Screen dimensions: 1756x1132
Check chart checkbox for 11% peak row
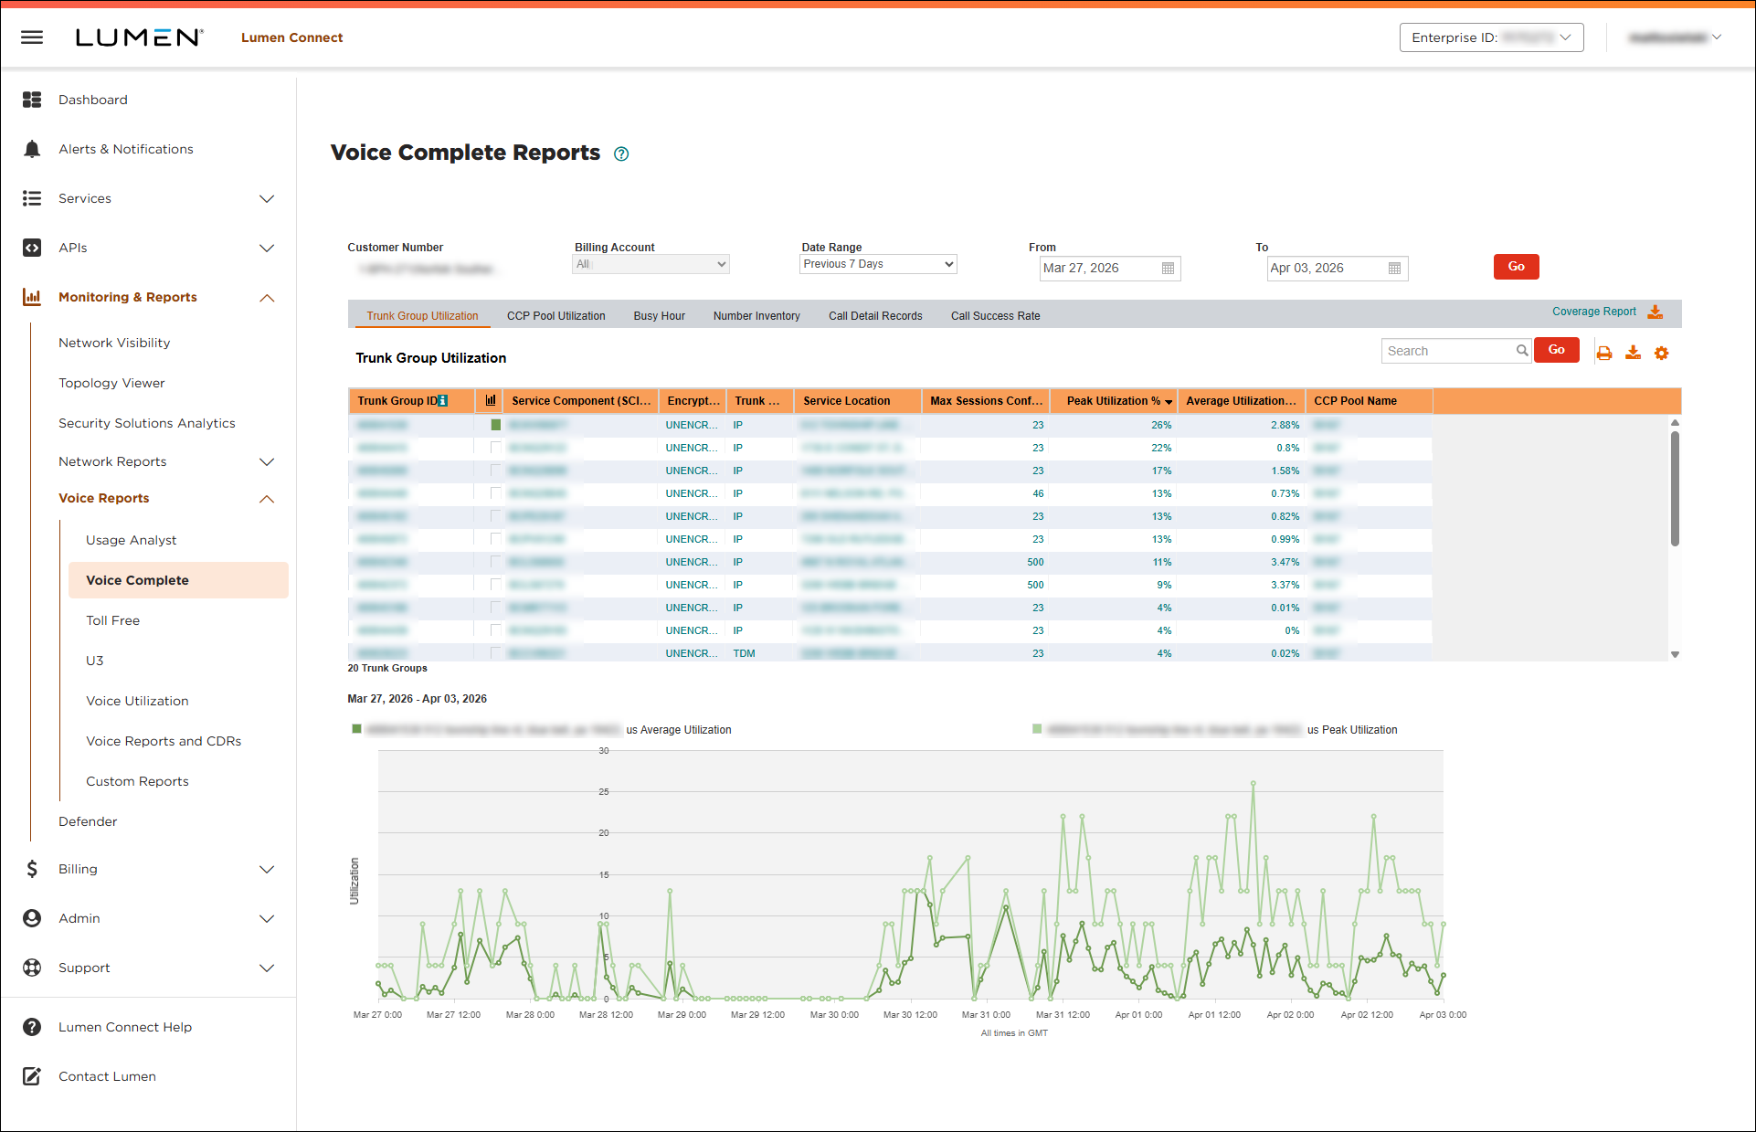coord(495,562)
